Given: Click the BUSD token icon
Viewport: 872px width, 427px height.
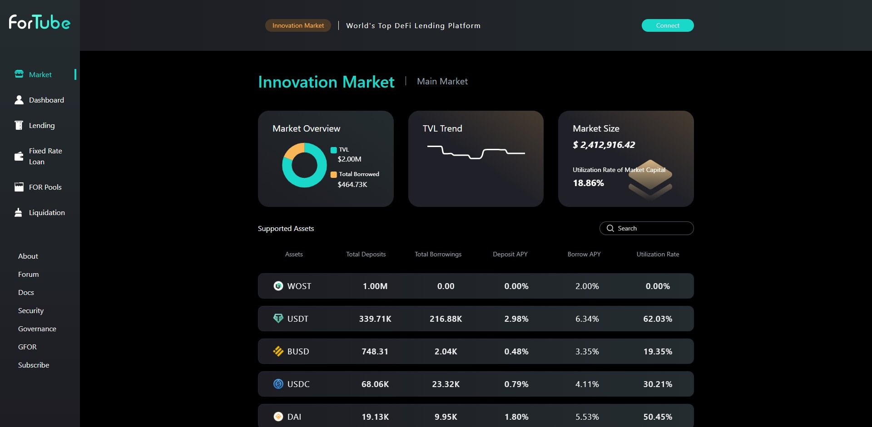Looking at the screenshot, I should [x=278, y=351].
